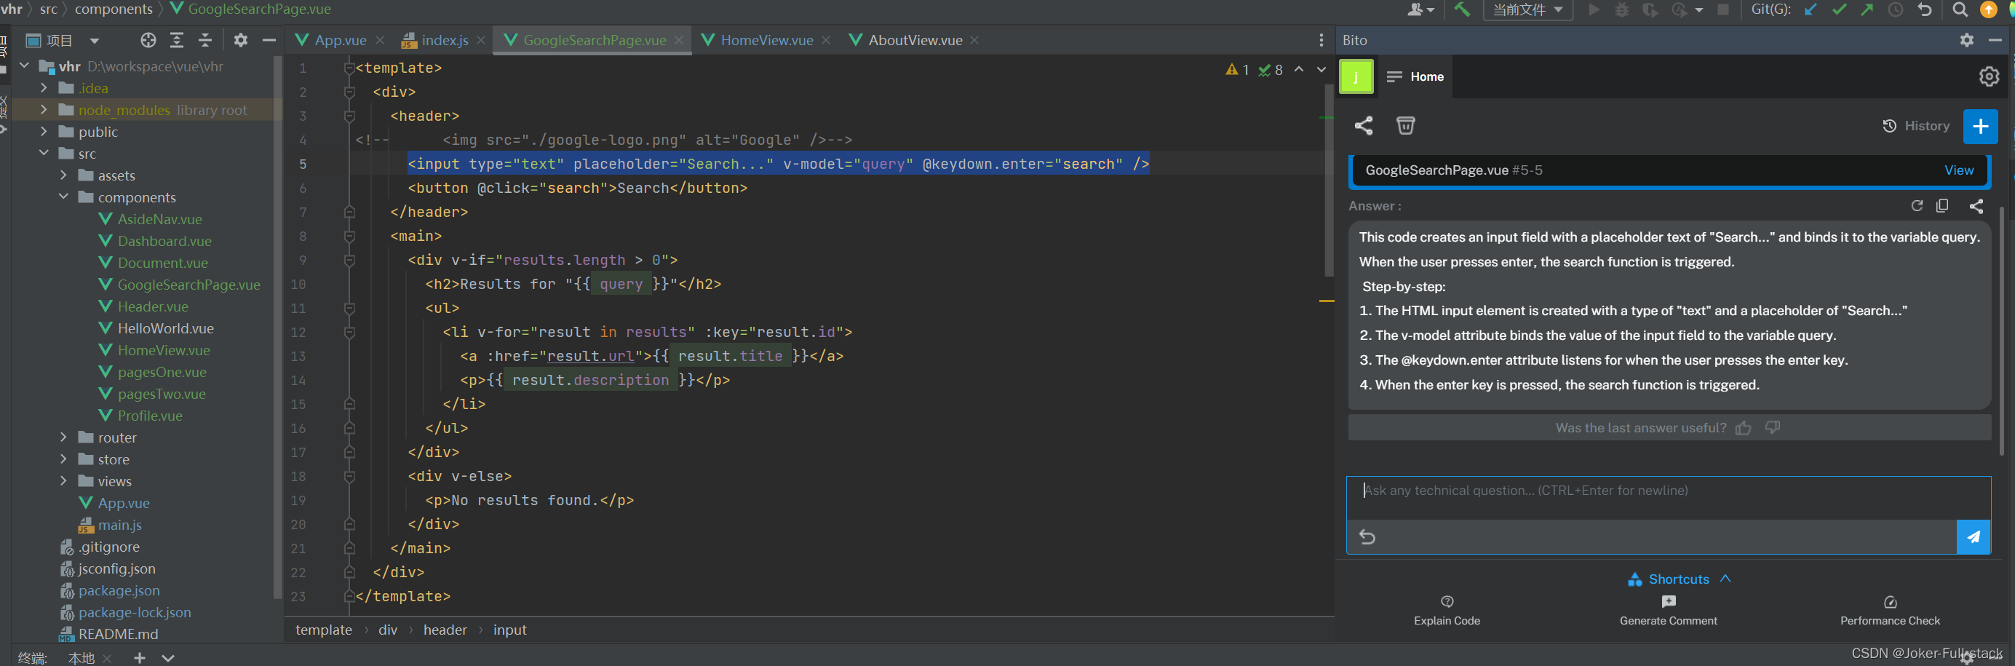The image size is (2015, 666).
Task: Open project panel options gear
Action: pyautogui.click(x=240, y=40)
